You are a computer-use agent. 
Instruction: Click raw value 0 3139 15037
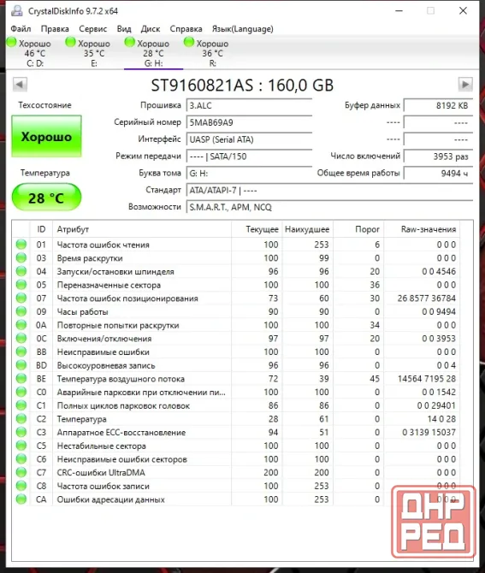(x=429, y=432)
